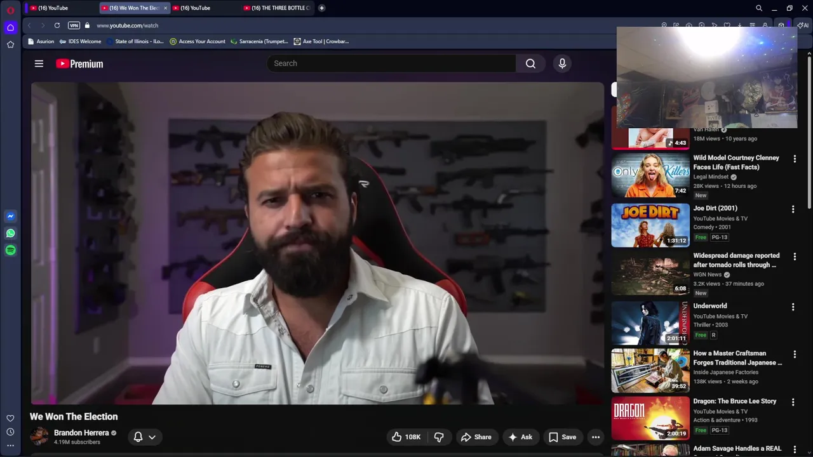Open the tornado damage WGN News thumbnail
Image resolution: width=813 pixels, height=457 pixels.
click(x=650, y=273)
